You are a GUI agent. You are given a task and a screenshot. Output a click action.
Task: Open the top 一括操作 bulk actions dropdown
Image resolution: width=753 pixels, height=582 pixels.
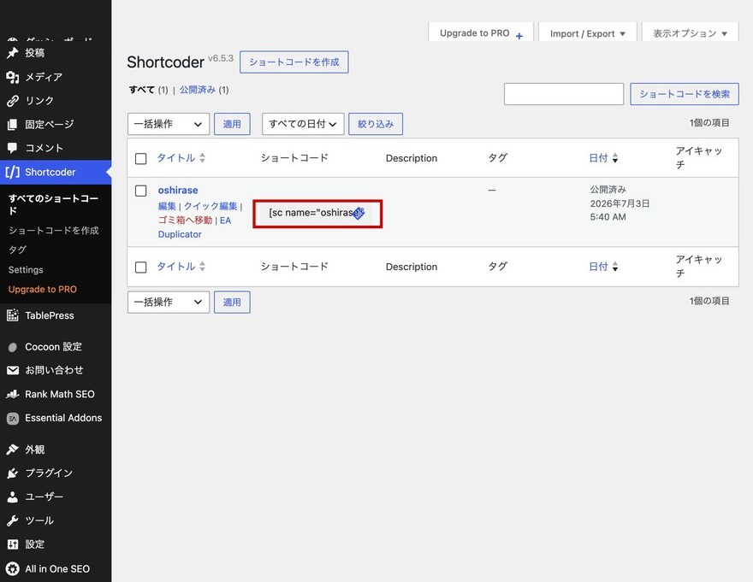coord(169,124)
